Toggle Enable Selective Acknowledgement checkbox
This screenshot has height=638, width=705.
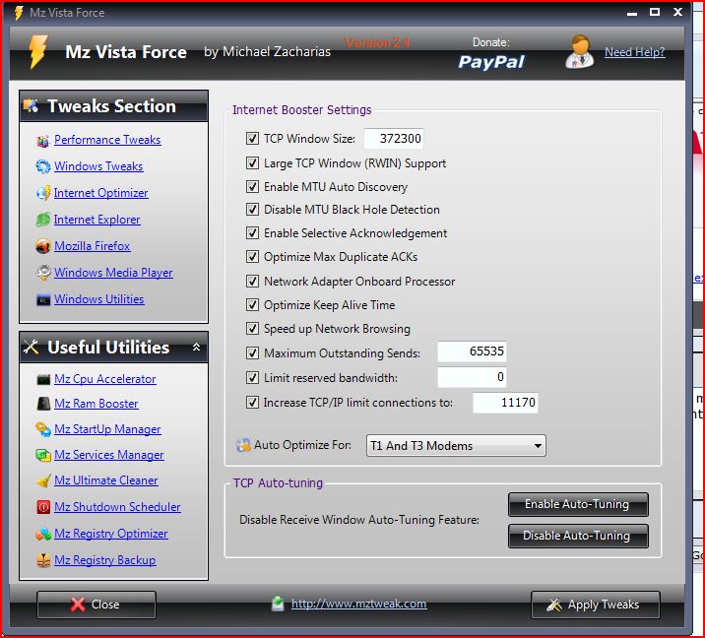point(252,233)
